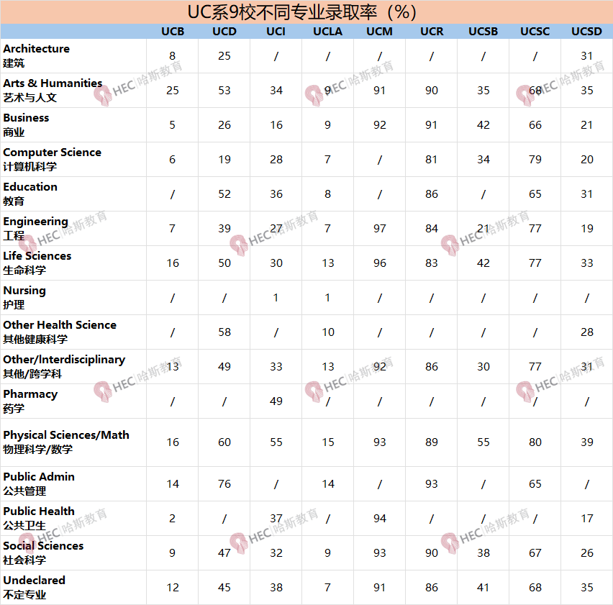The height and width of the screenshot is (605, 613).
Task: Select the UCD column header
Action: (x=224, y=31)
